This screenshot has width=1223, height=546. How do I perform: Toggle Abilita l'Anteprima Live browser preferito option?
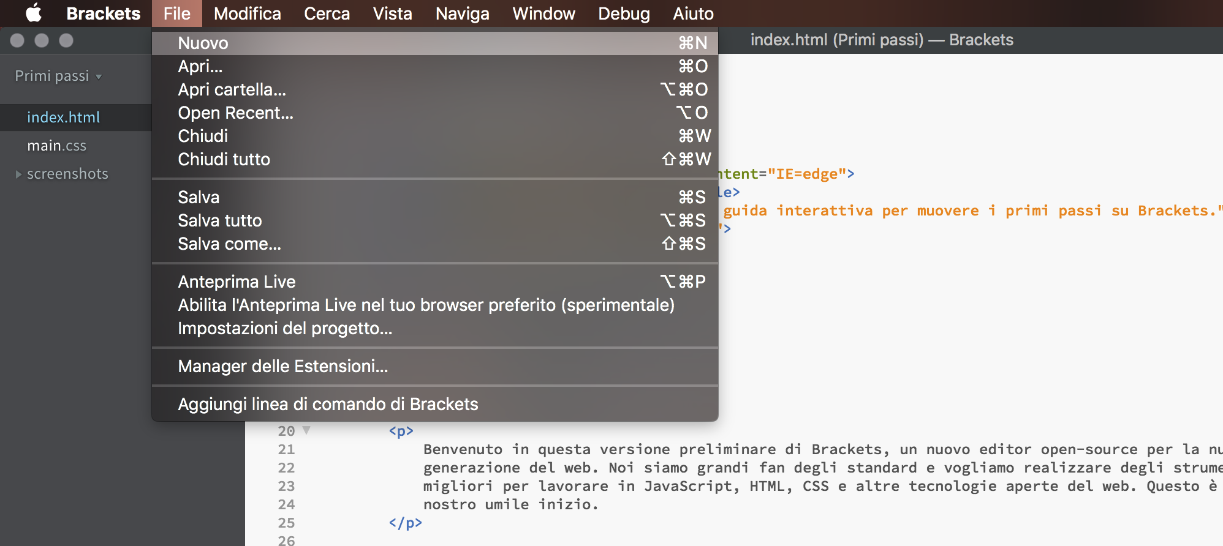tap(425, 305)
